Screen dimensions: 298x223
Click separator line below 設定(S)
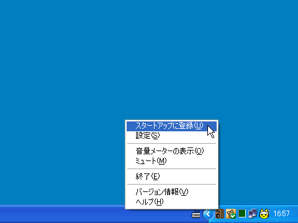[x=171, y=143]
